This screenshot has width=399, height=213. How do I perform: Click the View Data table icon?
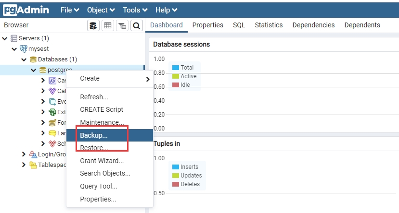[x=108, y=25]
